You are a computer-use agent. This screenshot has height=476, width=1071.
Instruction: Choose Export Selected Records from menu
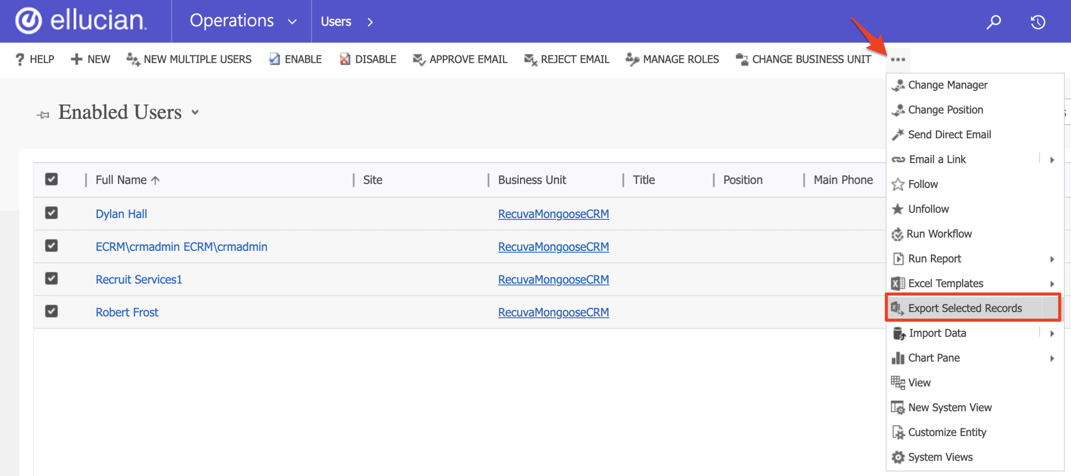pos(965,308)
